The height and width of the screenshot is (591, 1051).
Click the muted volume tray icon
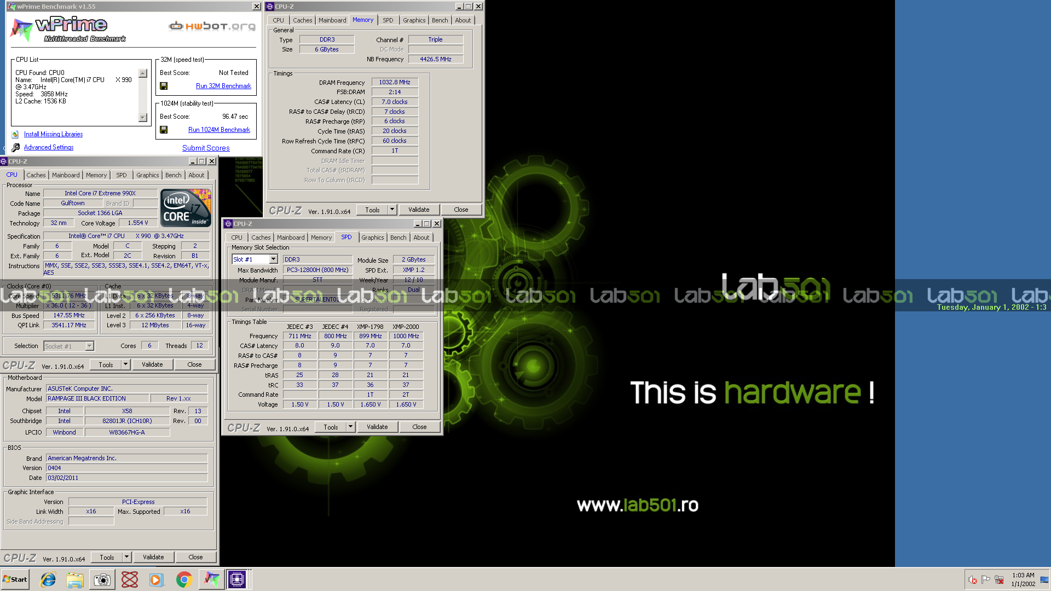tap(972, 580)
